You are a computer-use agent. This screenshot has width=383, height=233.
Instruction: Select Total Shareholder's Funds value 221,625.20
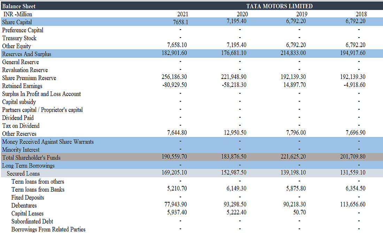(x=293, y=156)
